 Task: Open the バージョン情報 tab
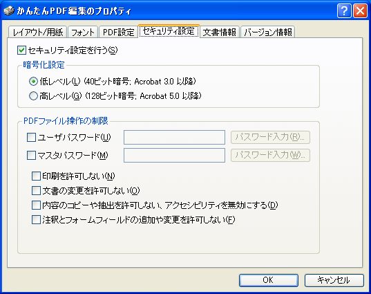tap(268, 32)
